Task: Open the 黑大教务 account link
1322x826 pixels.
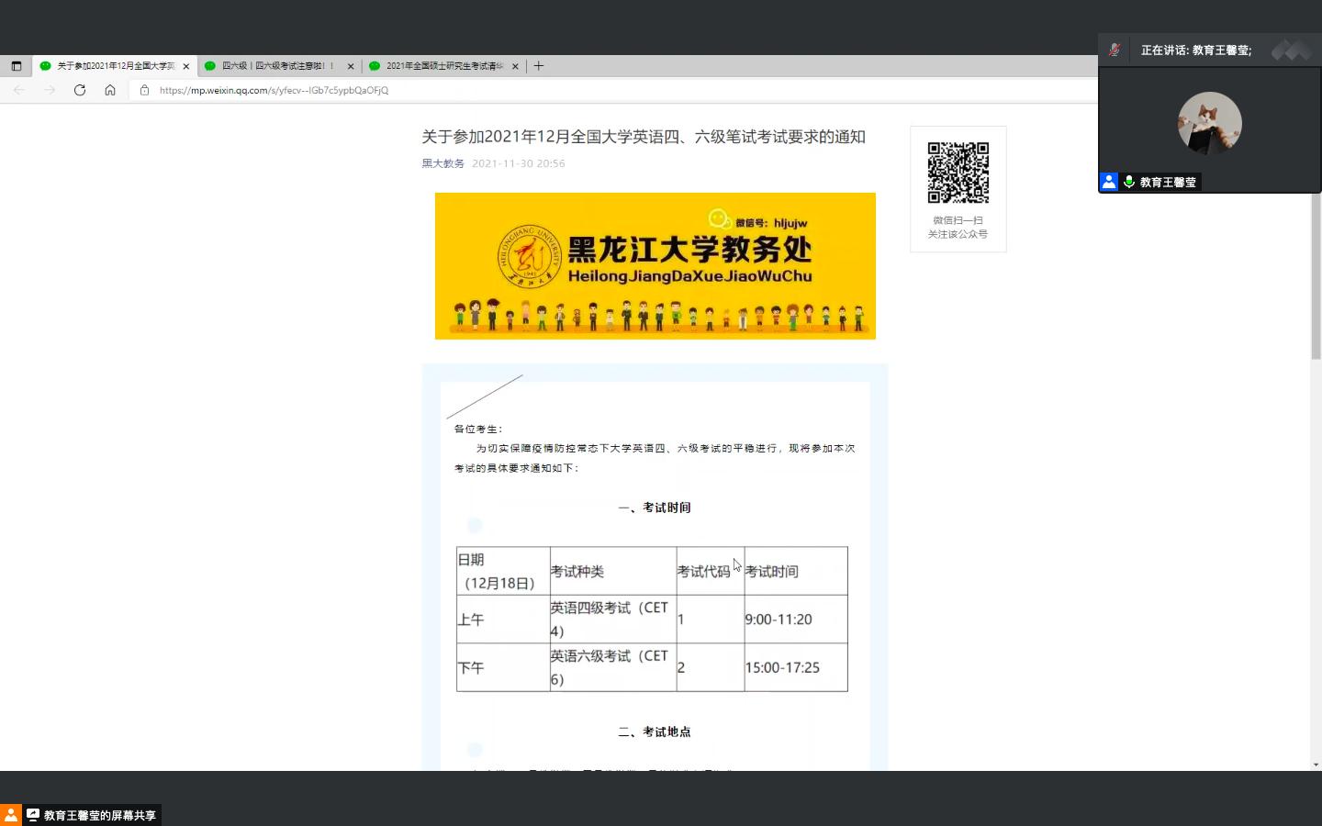Action: (x=443, y=163)
